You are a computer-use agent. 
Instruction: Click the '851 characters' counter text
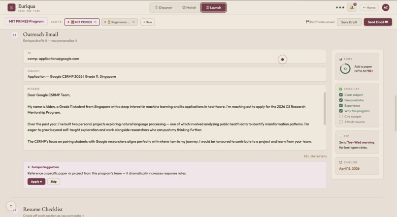[315, 156]
